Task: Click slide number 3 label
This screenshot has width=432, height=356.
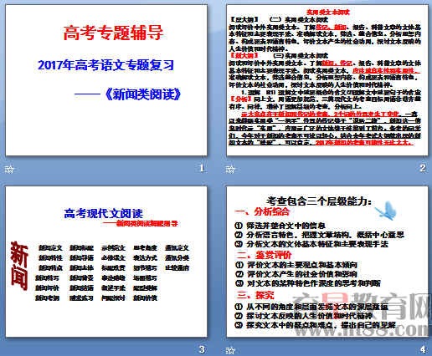Action: [x=202, y=349]
